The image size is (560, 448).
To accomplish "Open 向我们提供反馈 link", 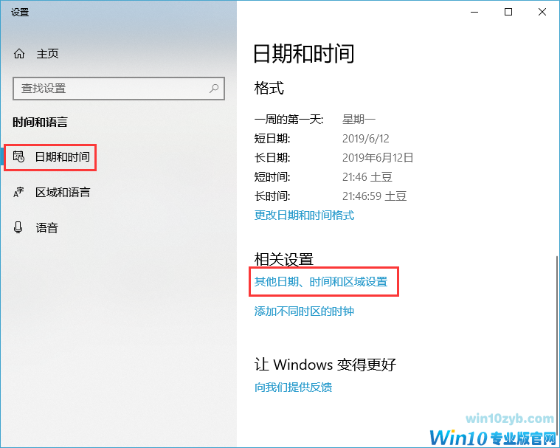I will tap(293, 387).
